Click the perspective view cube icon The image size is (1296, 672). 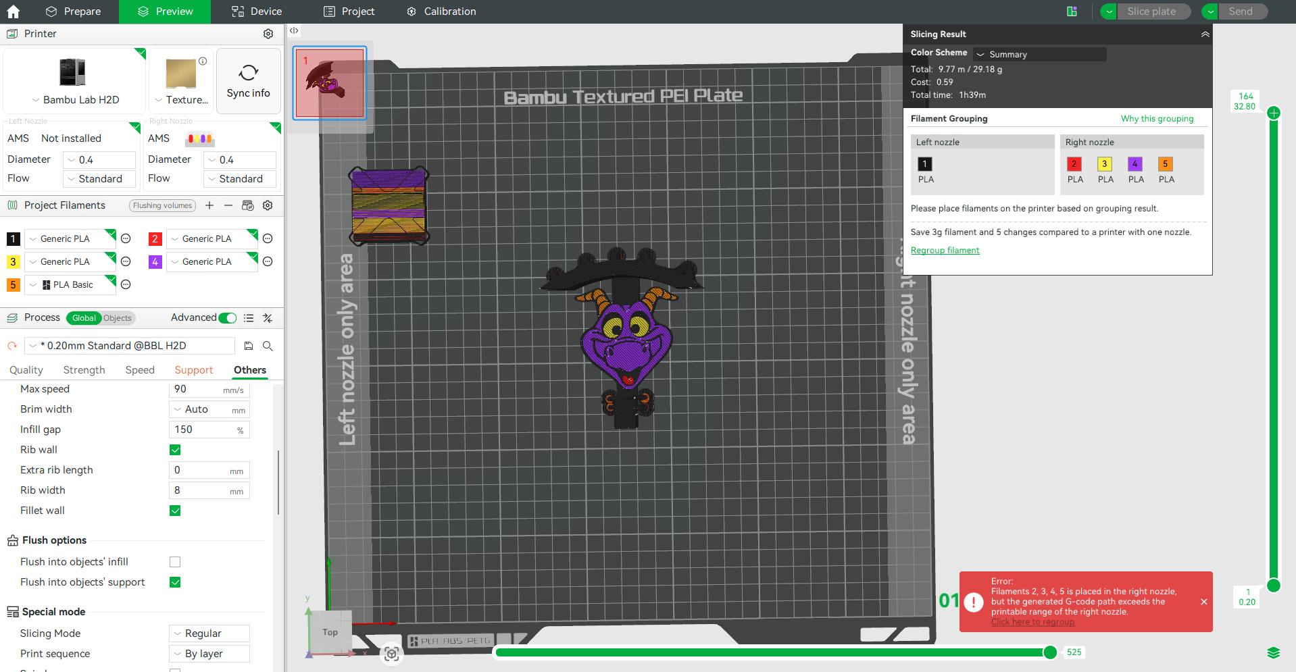391,654
